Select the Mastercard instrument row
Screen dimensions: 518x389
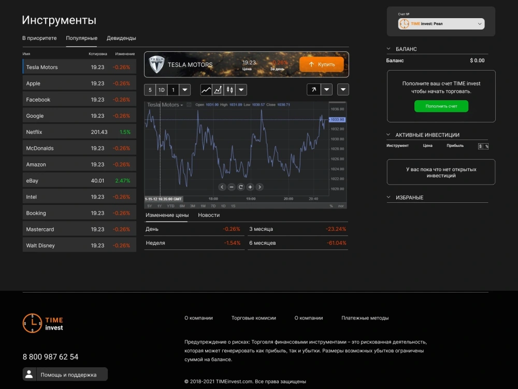(79, 229)
